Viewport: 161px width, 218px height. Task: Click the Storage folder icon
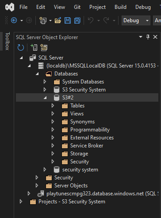(65, 154)
